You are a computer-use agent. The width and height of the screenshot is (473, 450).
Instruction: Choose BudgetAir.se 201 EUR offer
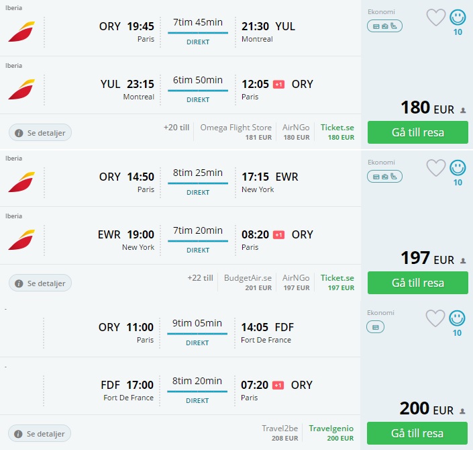[248, 282]
